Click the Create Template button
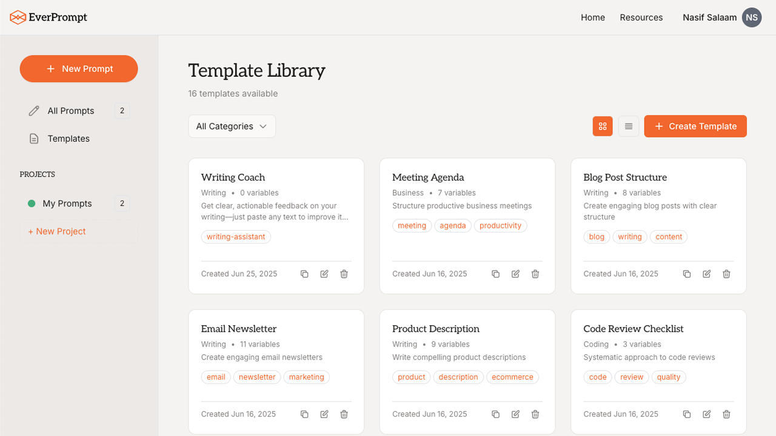 [x=695, y=126]
